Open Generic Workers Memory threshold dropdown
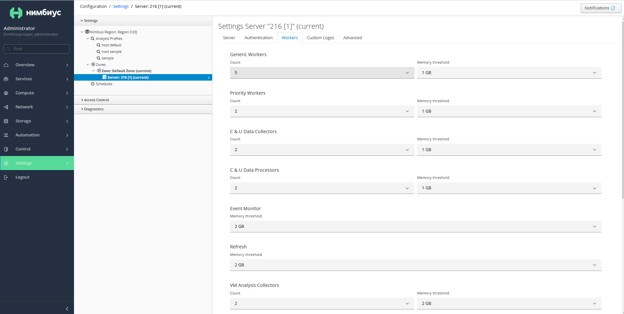This screenshot has height=314, width=624. 509,73
